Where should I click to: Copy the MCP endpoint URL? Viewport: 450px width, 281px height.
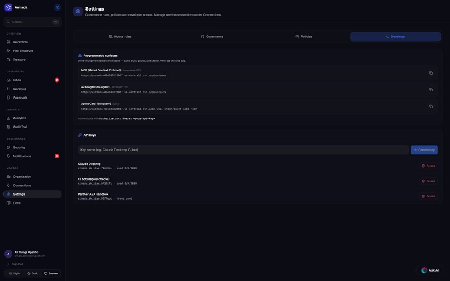(x=431, y=73)
